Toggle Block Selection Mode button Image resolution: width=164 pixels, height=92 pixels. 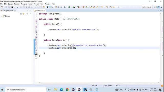58,7
